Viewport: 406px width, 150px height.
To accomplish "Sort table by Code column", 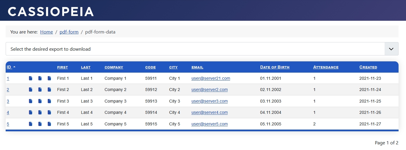I will 151,67.
